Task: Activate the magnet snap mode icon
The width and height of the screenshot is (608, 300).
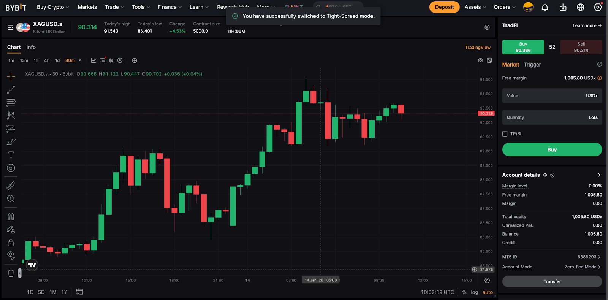Action: tap(11, 216)
